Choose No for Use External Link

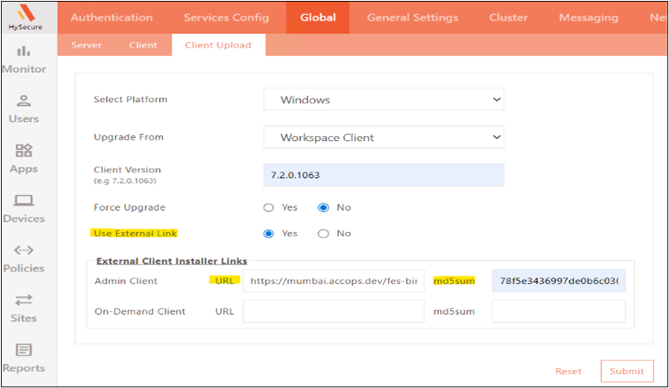[x=323, y=234]
